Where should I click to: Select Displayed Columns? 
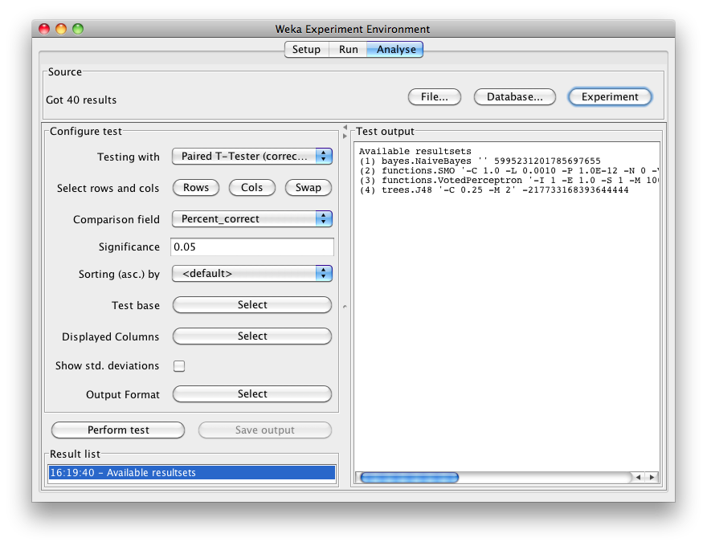click(252, 336)
